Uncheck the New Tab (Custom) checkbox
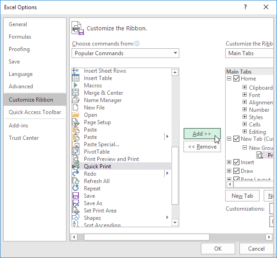277x258 pixels. pyautogui.click(x=236, y=139)
